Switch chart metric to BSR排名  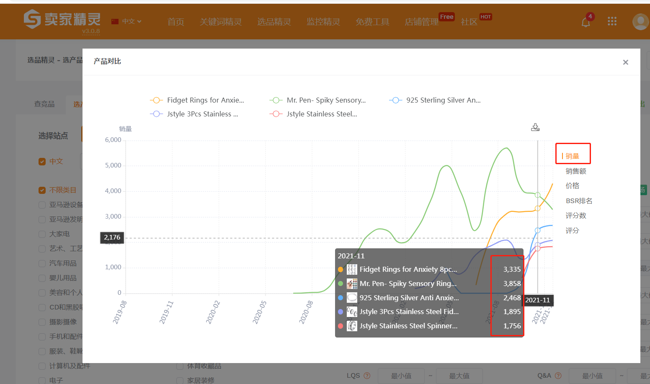[579, 201]
